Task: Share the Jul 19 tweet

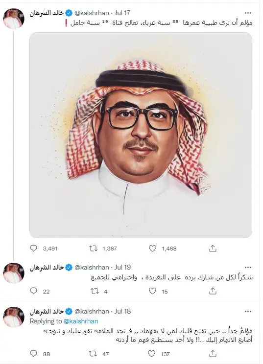Action: [x=213, y=291]
